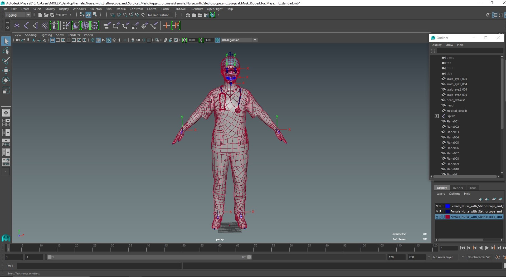Image resolution: width=506 pixels, height=277 pixels.
Task: Toggle visibility V of selected red layer
Action: click(x=437, y=217)
